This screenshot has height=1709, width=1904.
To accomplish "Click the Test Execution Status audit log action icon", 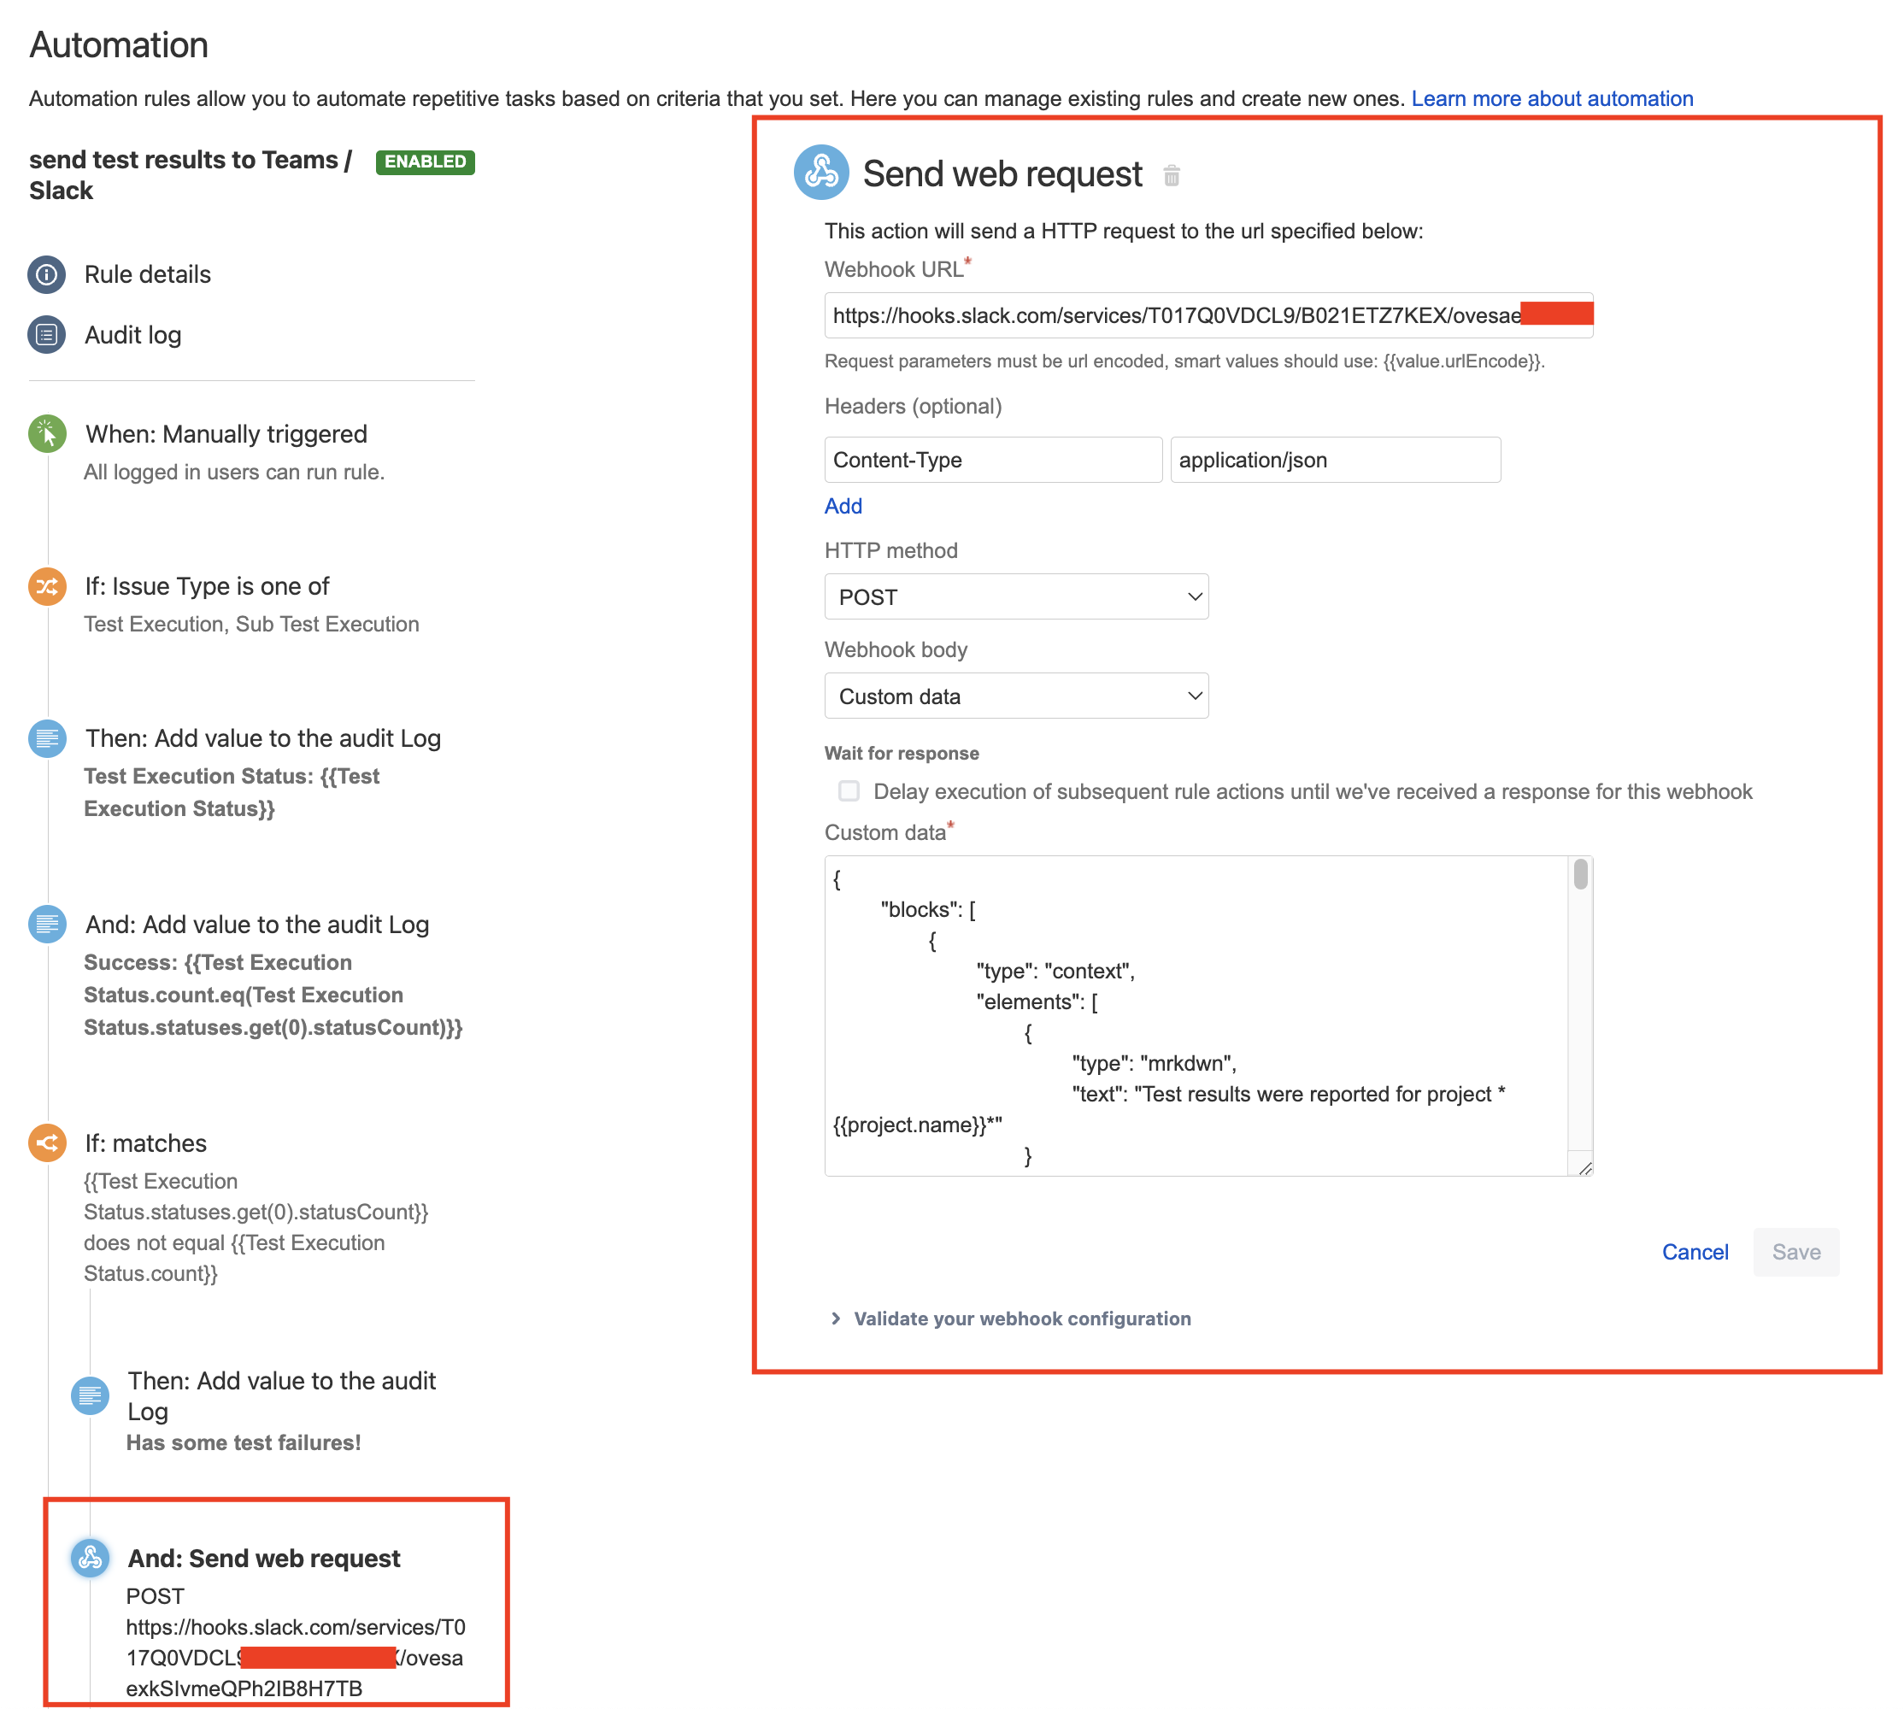I will (47, 739).
